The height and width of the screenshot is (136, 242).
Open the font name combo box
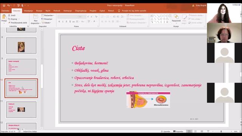coord(68,17)
